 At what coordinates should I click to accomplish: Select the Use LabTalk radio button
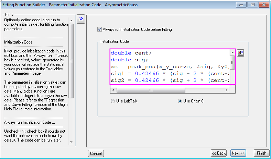coord(112,101)
